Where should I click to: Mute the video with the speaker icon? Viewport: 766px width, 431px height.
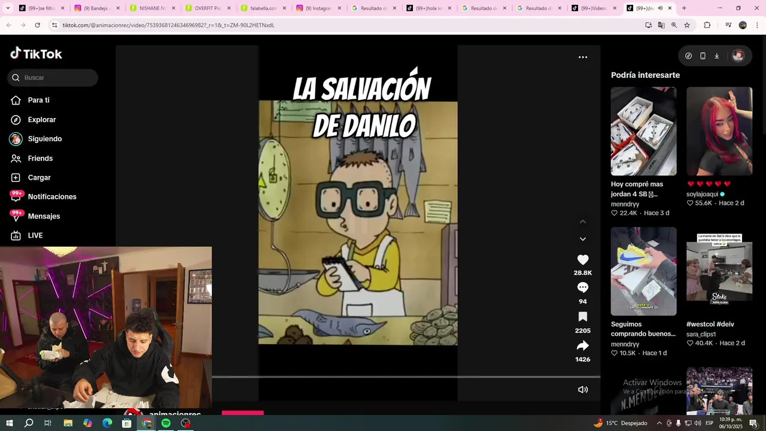583,390
